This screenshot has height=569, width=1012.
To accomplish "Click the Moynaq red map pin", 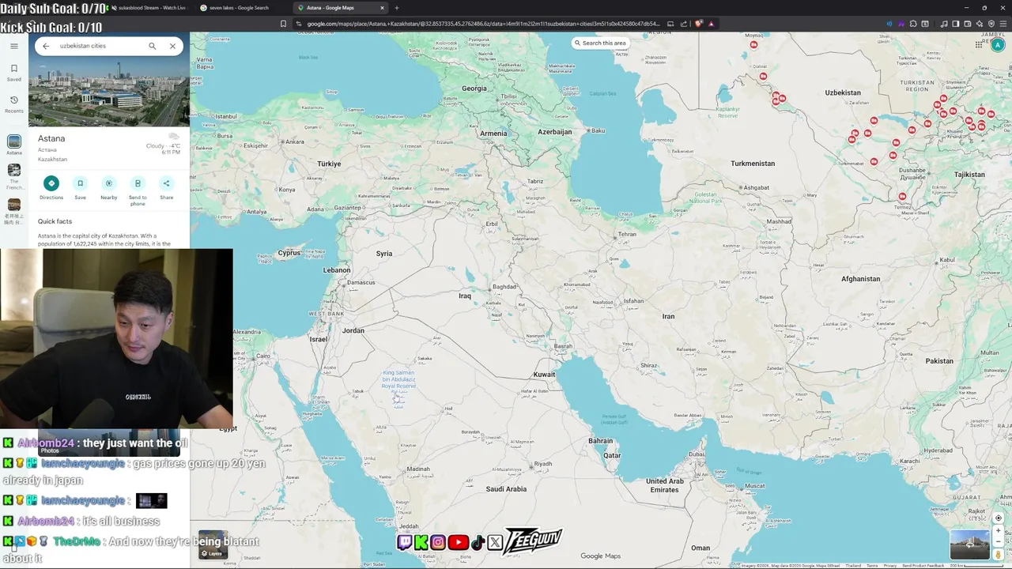I will [753, 45].
